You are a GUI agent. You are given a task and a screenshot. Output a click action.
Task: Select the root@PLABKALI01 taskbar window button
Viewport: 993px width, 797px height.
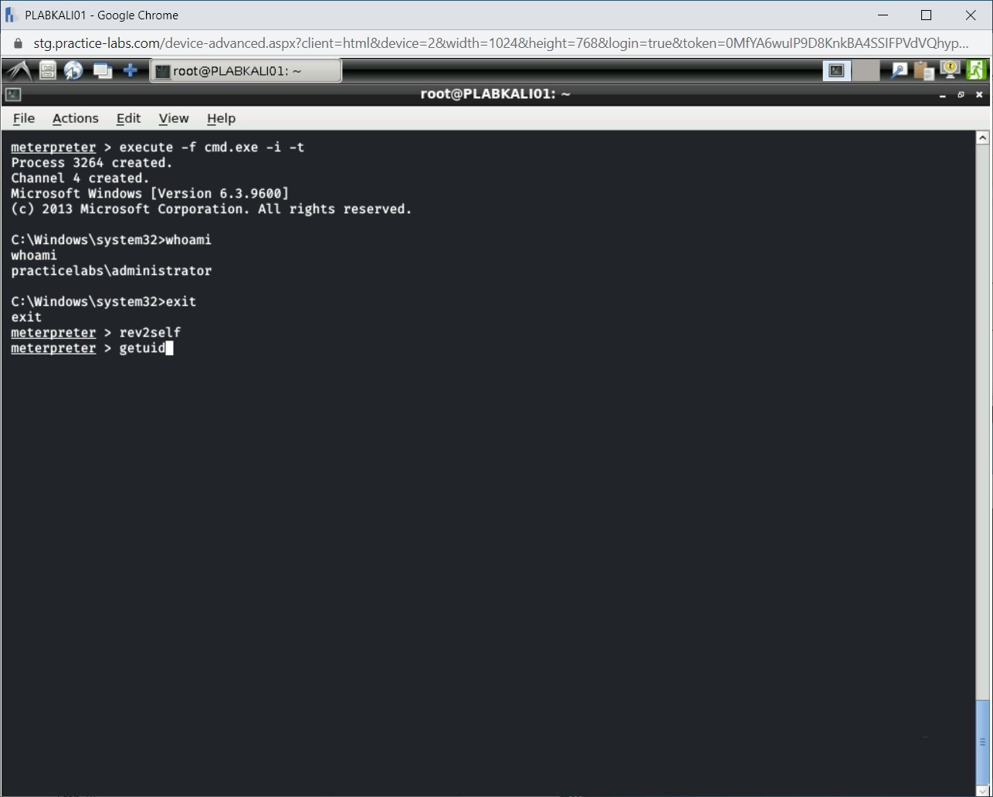[x=246, y=71]
